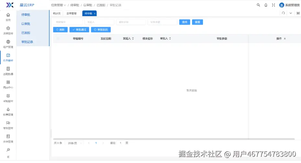Click the 重置 reset button

point(197,22)
